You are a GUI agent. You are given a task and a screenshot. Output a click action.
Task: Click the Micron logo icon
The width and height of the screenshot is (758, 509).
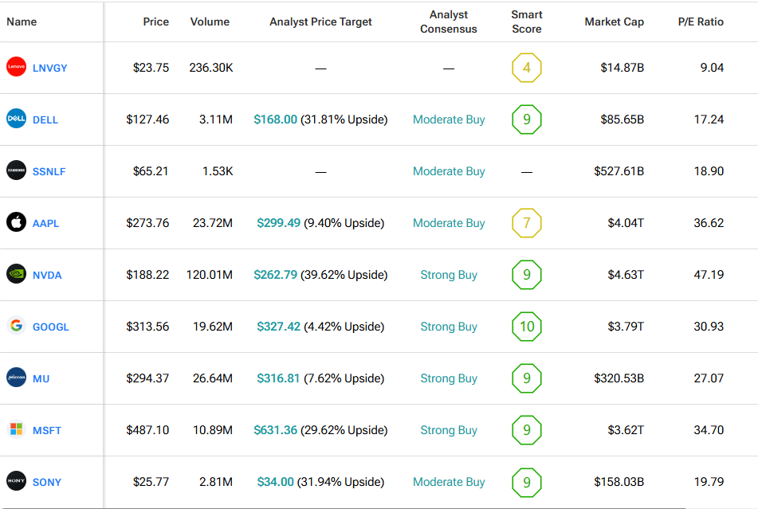tap(16, 378)
